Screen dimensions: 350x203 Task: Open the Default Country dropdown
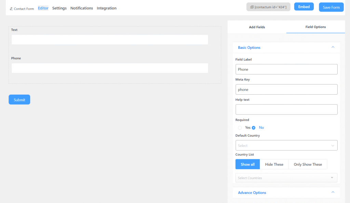point(286,145)
